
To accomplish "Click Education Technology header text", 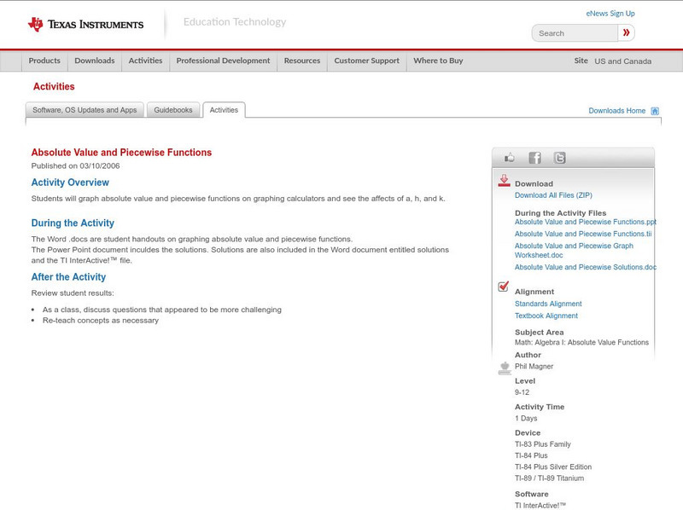I will pyautogui.click(x=235, y=22).
